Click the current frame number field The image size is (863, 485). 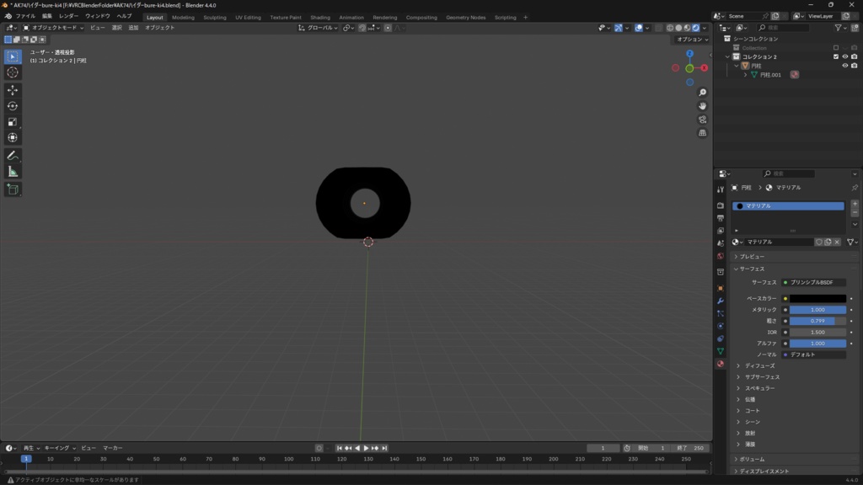603,448
